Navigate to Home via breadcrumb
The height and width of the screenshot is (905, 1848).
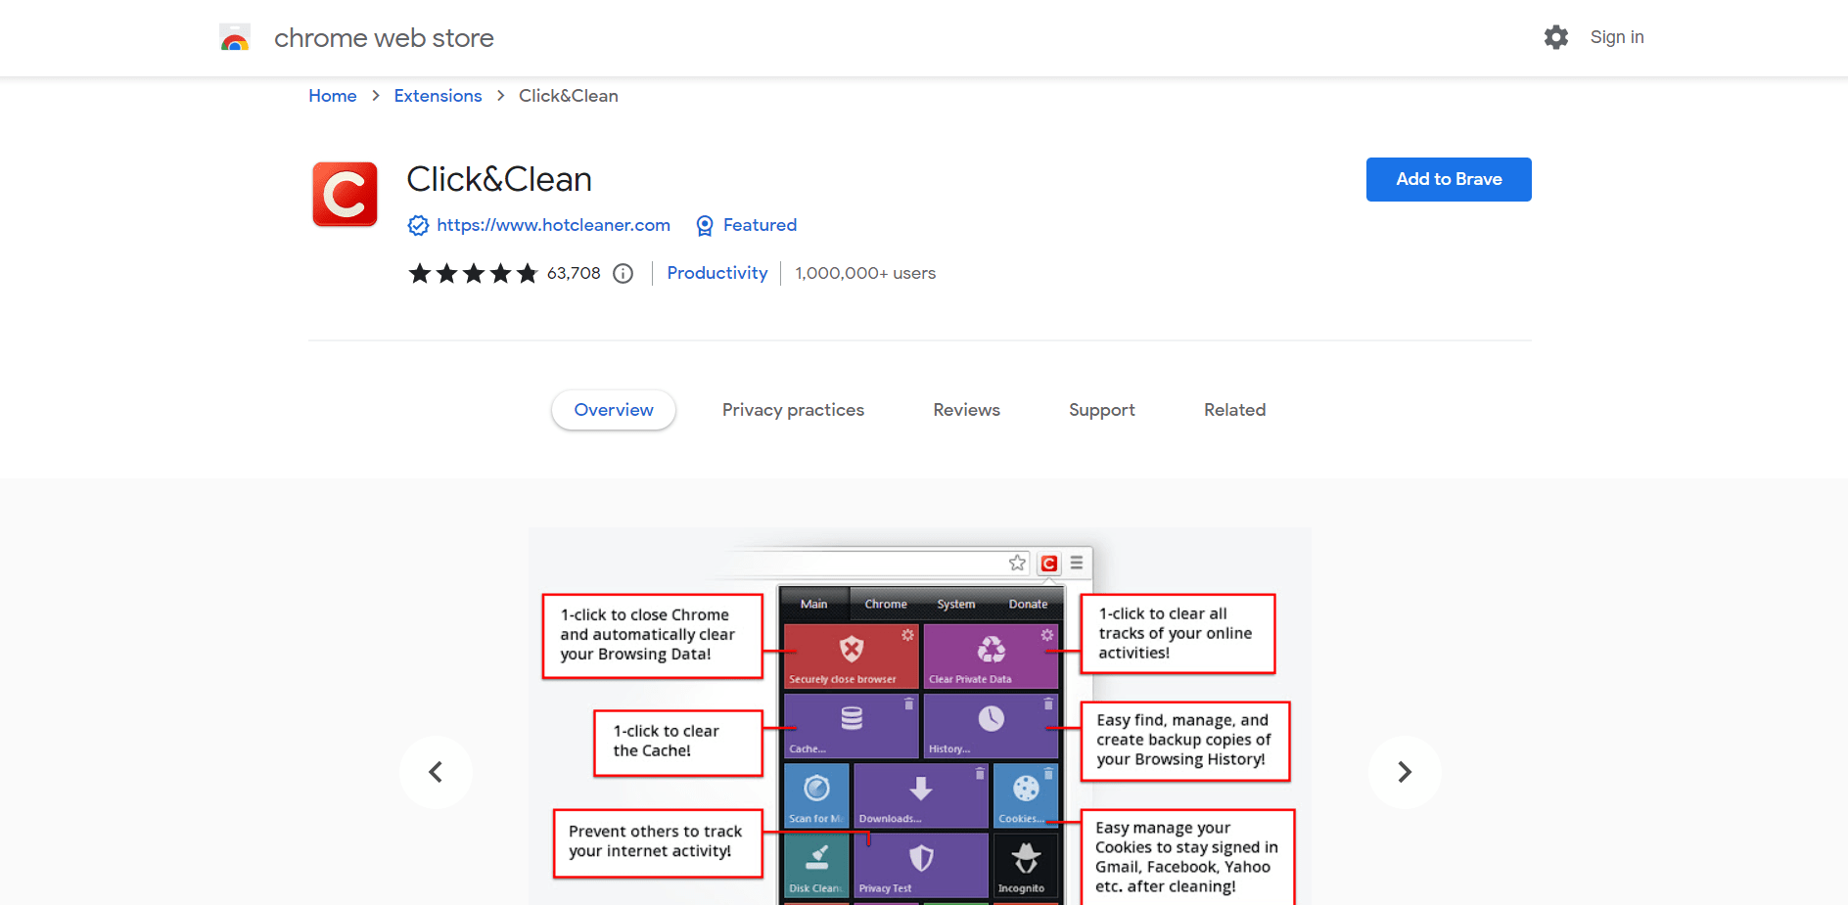(332, 95)
